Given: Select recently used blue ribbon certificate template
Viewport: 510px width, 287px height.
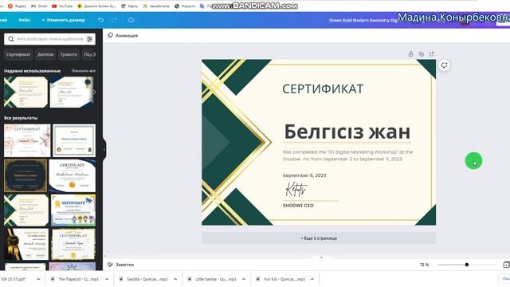Looking at the screenshot, I should pos(72,92).
